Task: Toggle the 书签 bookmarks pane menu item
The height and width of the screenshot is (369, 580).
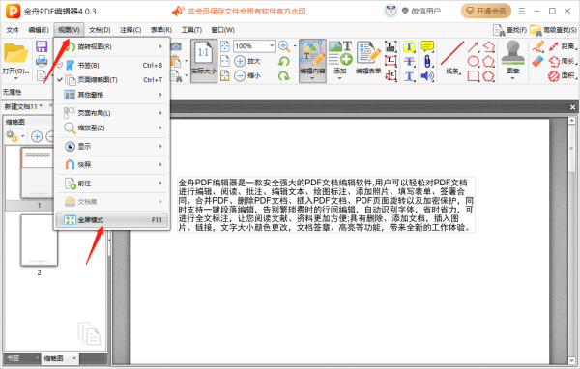Action: pyautogui.click(x=112, y=65)
